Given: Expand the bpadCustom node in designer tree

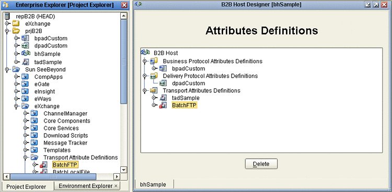Looking at the screenshot, I should tap(154, 68).
